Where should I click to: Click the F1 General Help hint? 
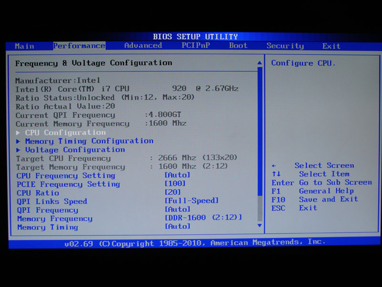(313, 191)
